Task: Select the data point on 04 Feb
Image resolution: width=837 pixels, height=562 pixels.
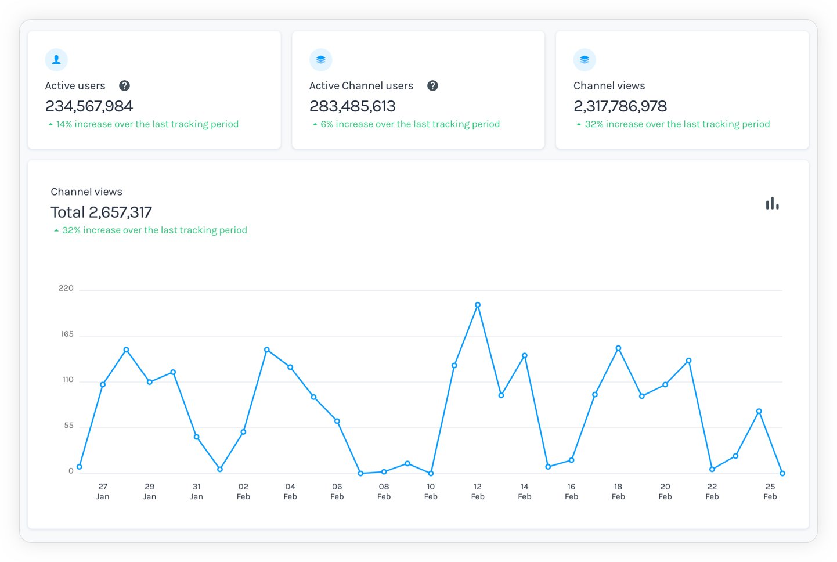Action: [x=290, y=366]
